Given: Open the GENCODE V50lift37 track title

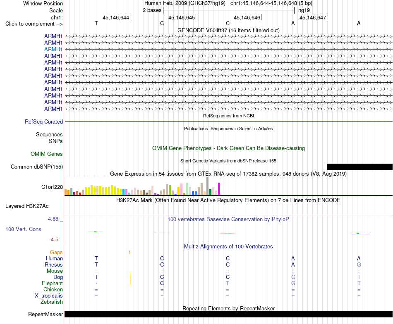Looking at the screenshot, I should 228,30.
